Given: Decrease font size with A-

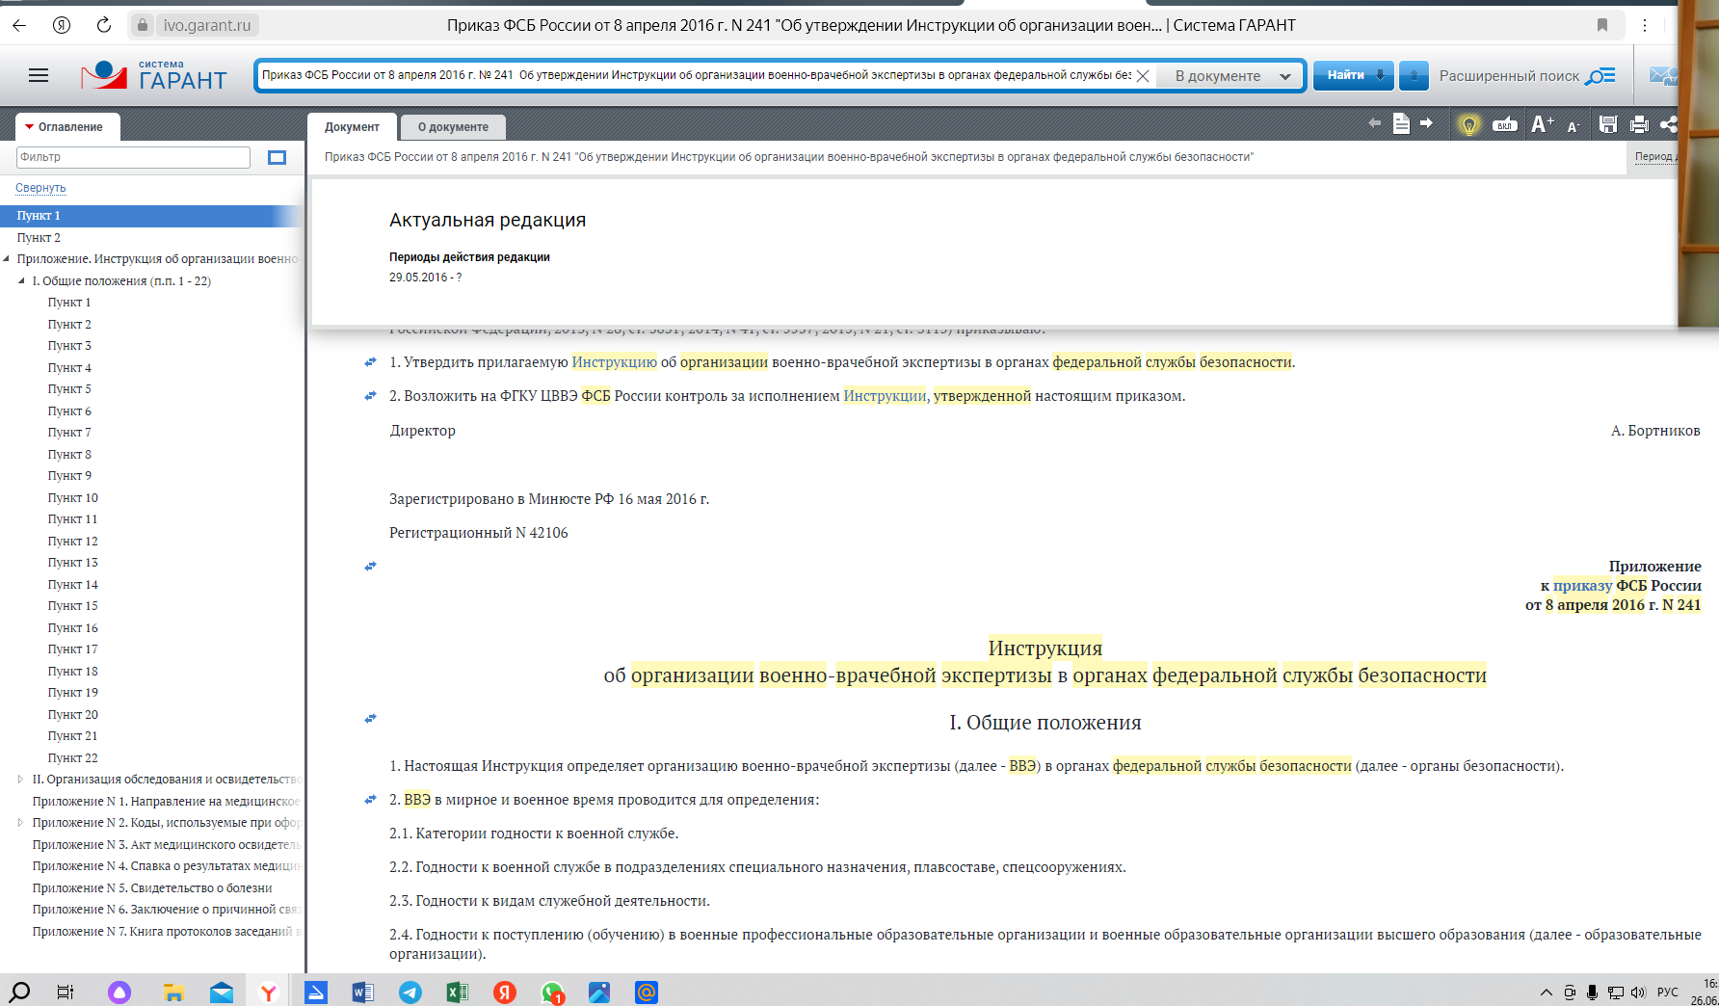Looking at the screenshot, I should (1574, 125).
